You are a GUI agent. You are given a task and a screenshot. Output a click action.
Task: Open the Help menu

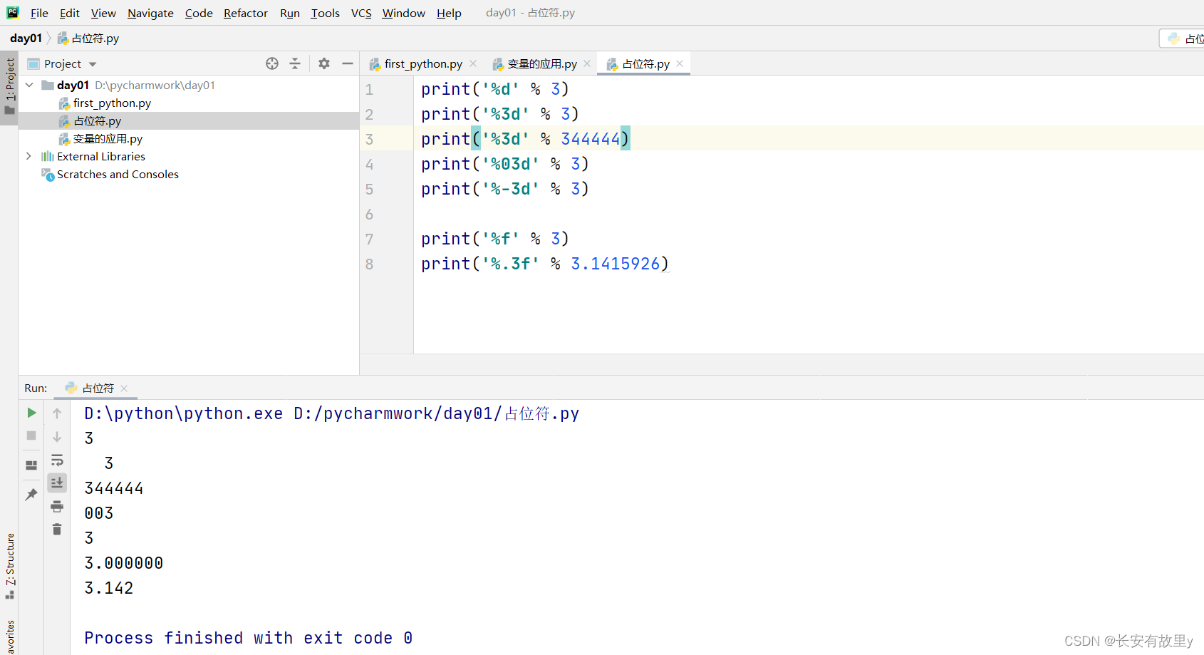tap(449, 13)
